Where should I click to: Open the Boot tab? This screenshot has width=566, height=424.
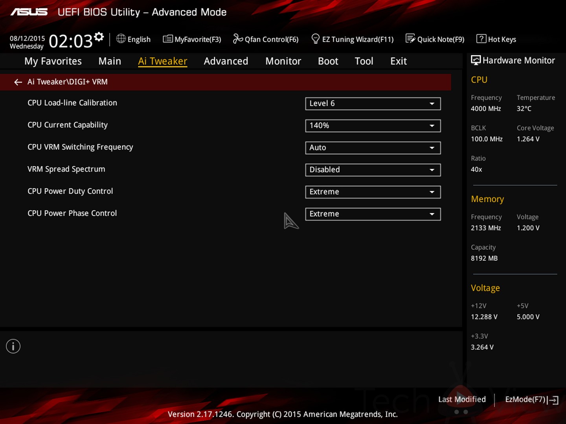pos(328,61)
